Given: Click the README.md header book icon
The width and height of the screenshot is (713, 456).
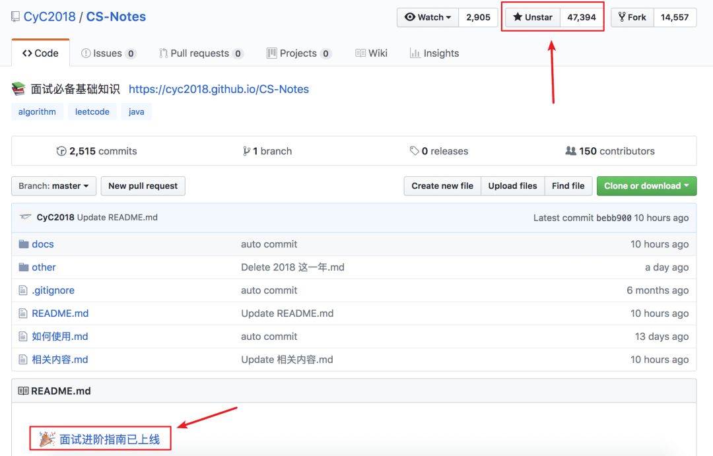Looking at the screenshot, I should (x=23, y=391).
